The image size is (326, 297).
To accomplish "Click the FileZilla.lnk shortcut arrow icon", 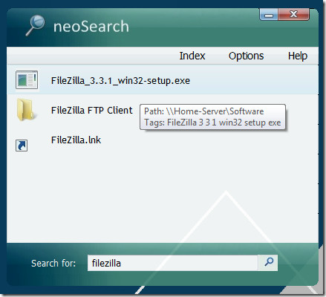I will [x=22, y=146].
